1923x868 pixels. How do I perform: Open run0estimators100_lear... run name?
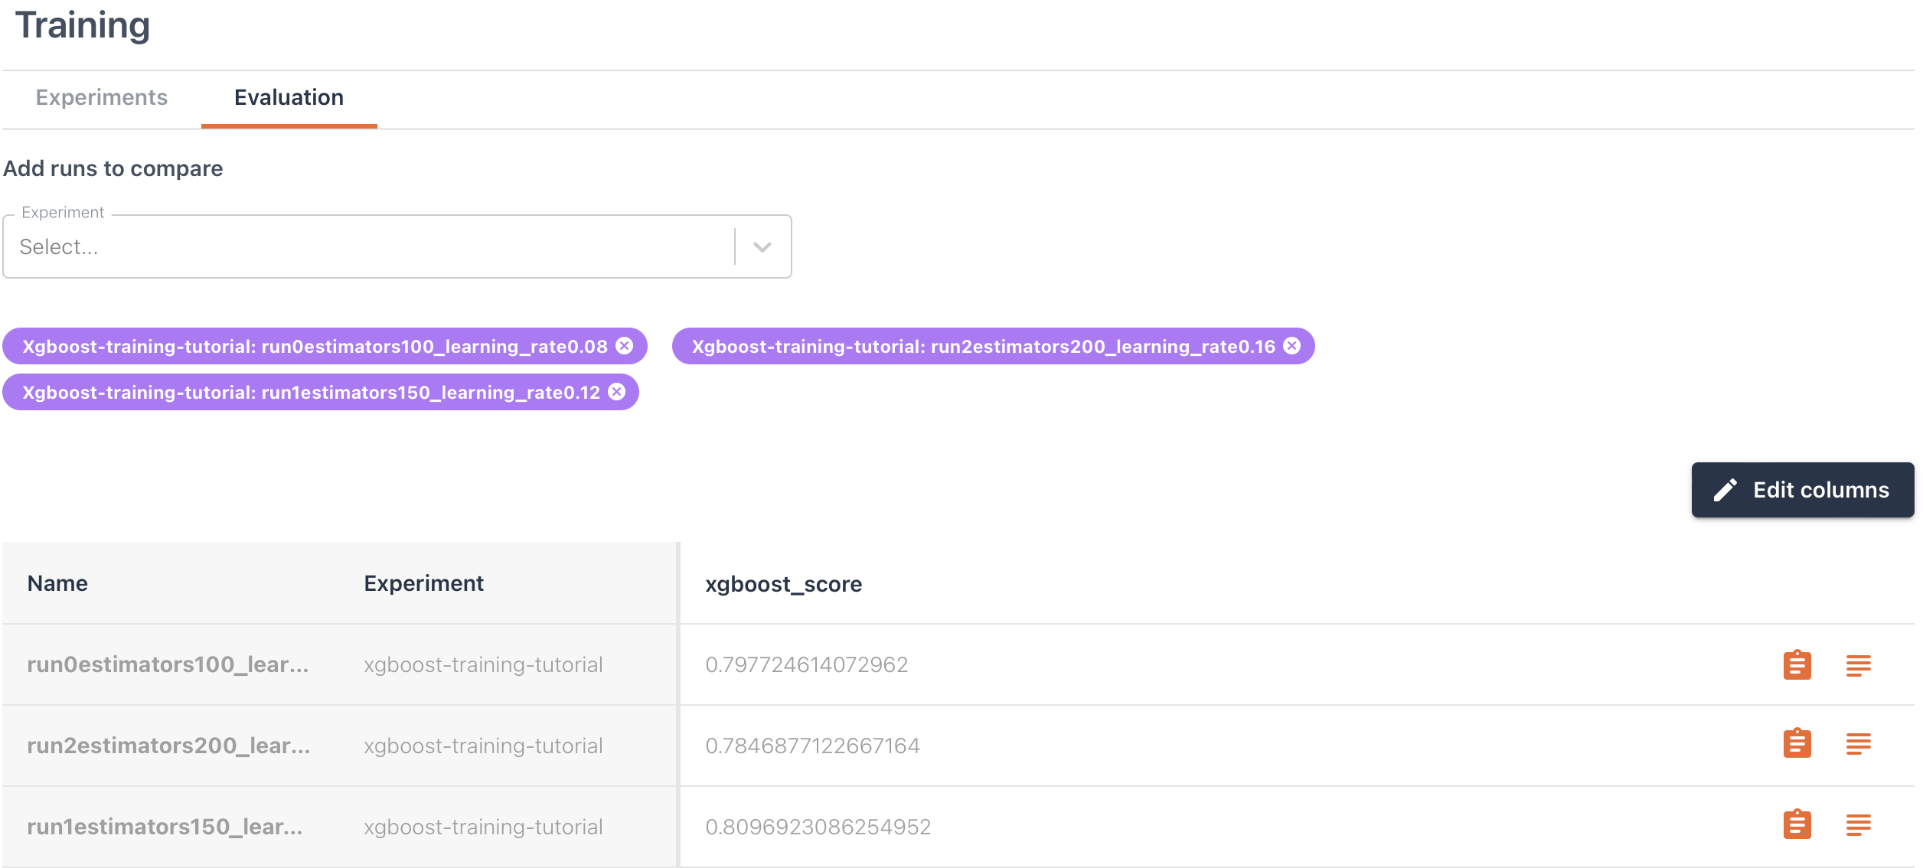168,664
